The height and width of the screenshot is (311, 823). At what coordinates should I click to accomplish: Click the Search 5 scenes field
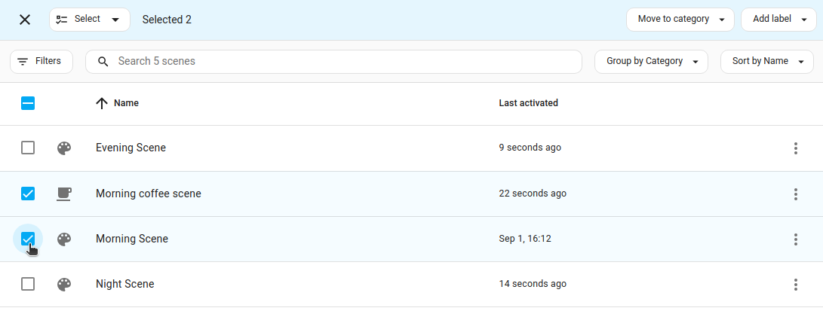pos(333,62)
